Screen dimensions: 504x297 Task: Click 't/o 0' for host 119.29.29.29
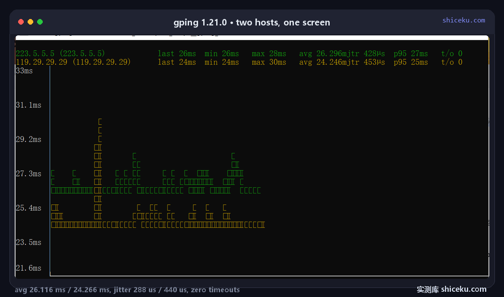452,62
